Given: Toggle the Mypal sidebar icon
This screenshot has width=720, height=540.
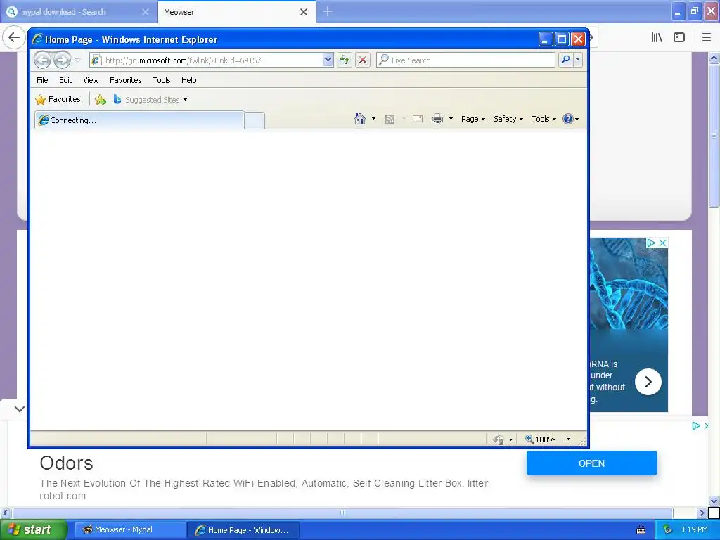Looking at the screenshot, I should click(679, 38).
